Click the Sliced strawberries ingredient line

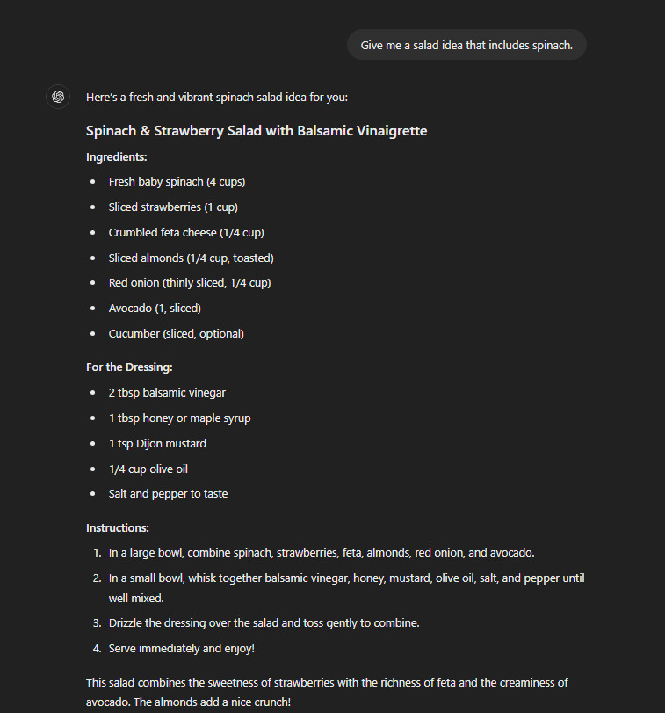point(173,207)
